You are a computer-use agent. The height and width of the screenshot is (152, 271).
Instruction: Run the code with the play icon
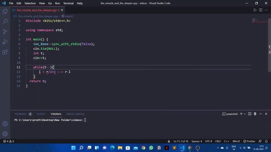(x=255, y=10)
